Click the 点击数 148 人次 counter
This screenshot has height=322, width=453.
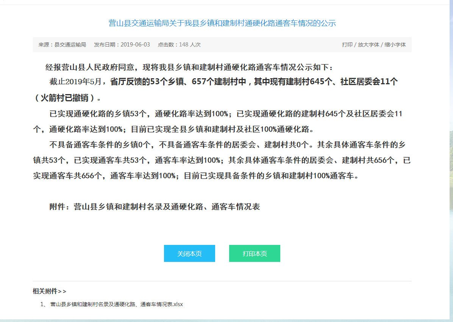point(179,45)
